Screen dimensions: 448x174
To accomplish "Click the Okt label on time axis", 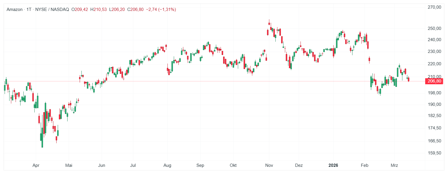I will [x=233, y=165].
